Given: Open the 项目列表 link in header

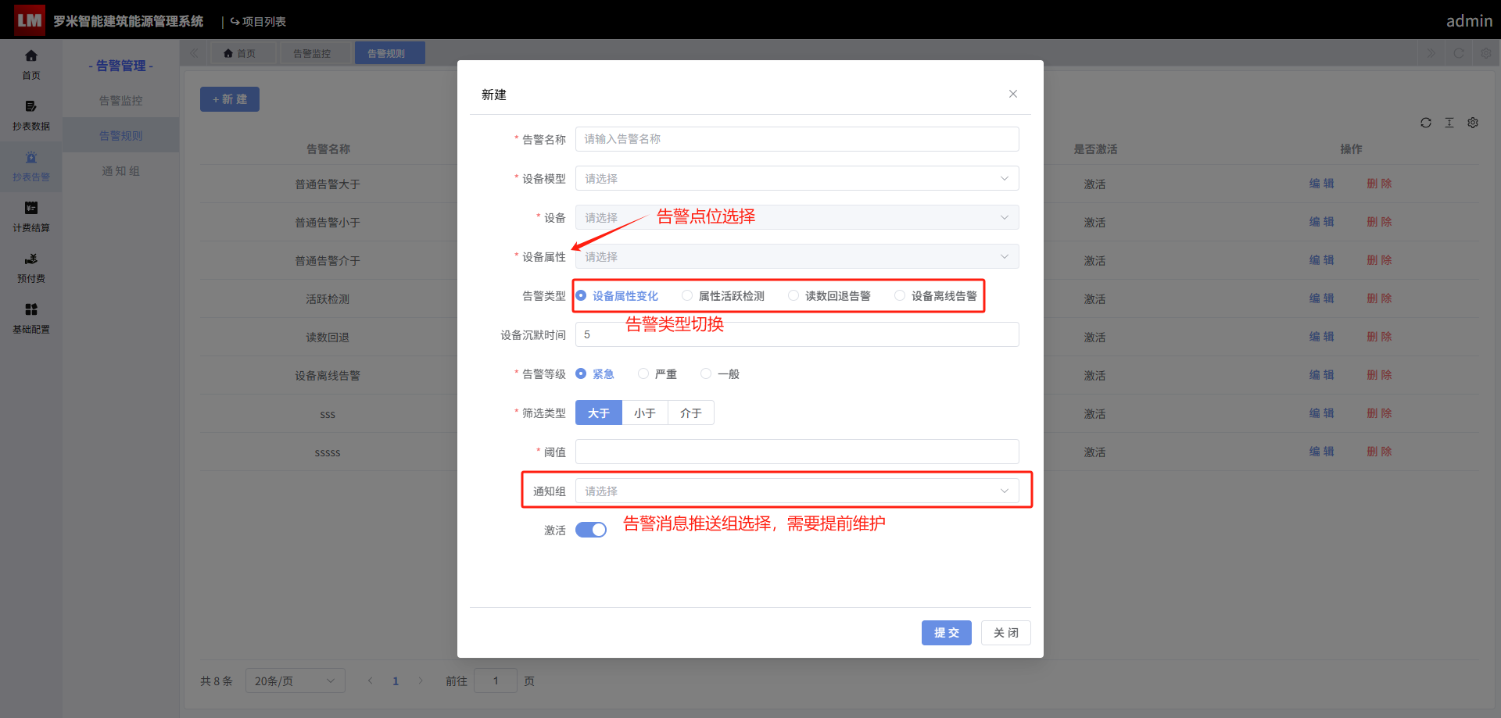Looking at the screenshot, I should [258, 21].
